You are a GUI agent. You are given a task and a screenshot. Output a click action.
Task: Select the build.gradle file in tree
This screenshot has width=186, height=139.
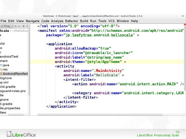tap(8, 87)
